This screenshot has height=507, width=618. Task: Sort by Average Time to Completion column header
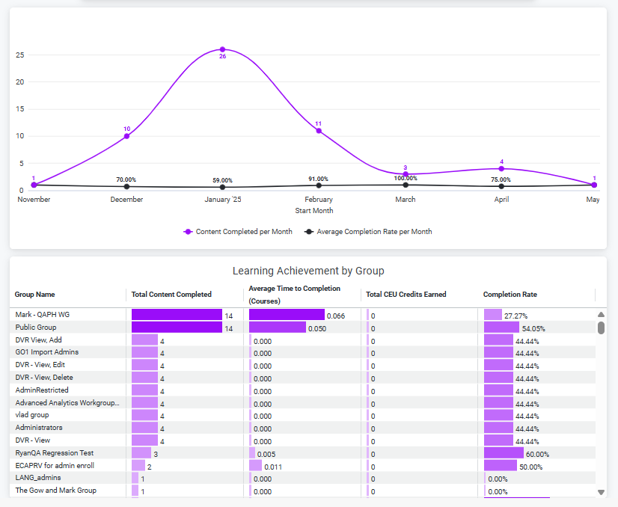[295, 295]
